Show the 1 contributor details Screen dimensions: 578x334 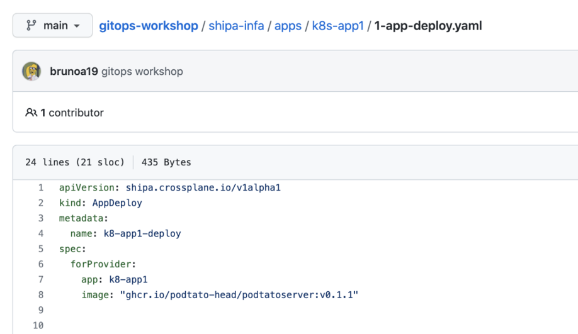pos(72,113)
